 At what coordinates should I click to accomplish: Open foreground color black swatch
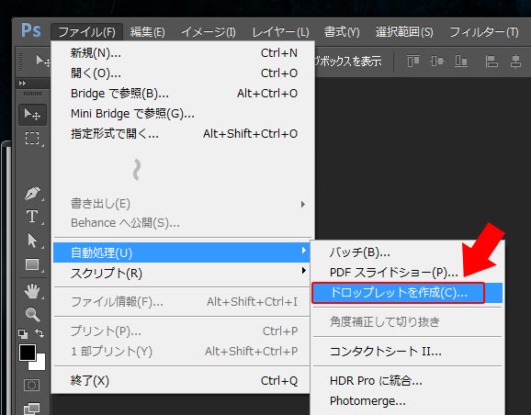click(28, 353)
